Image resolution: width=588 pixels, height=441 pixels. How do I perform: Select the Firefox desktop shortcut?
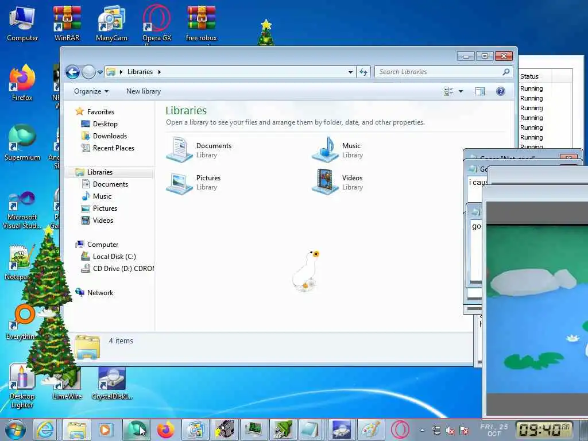click(22, 83)
